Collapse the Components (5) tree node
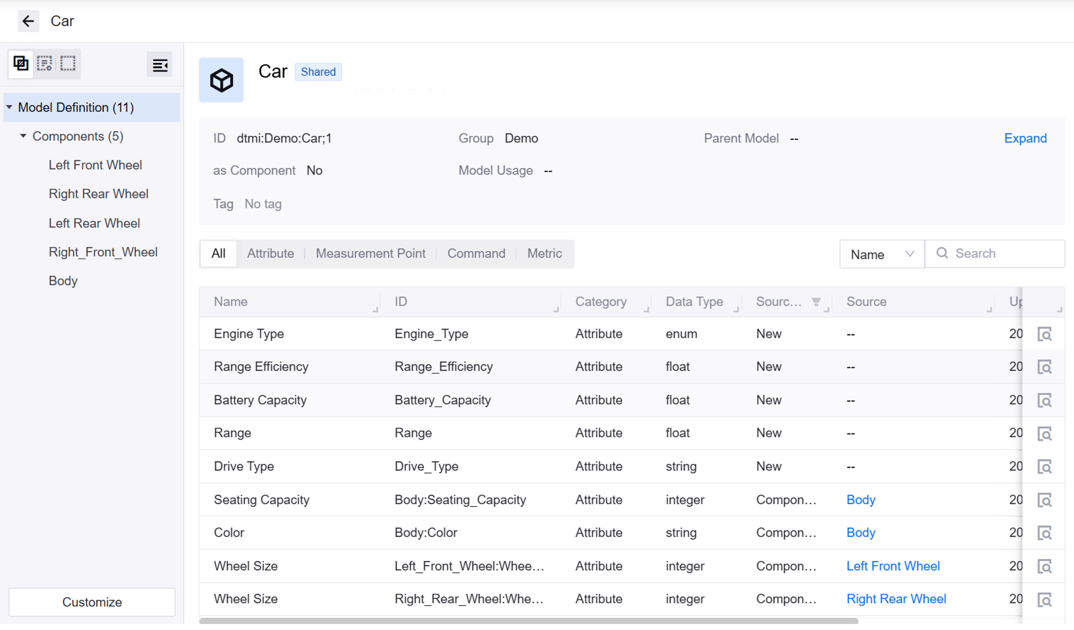The height and width of the screenshot is (630, 1074). coord(23,136)
